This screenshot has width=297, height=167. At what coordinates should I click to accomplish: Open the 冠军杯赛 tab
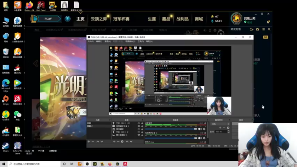click(x=121, y=19)
